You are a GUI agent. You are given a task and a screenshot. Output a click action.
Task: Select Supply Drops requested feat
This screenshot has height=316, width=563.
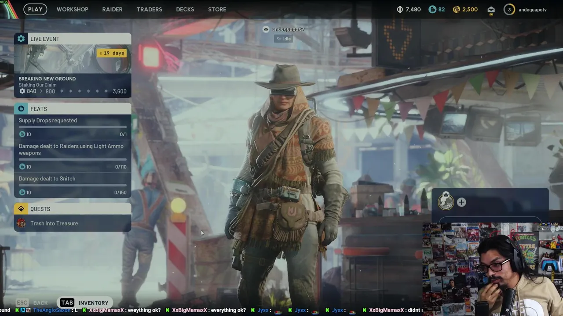coord(73,127)
